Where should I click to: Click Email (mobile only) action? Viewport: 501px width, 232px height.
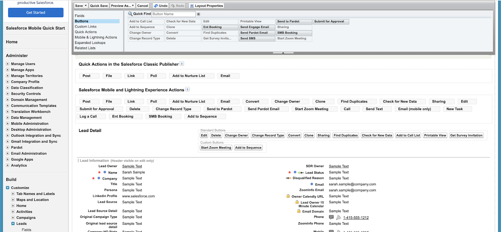coord(417,109)
